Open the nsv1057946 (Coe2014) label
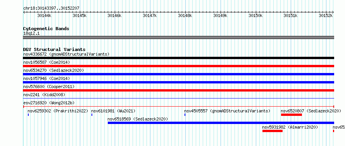The image size is (345, 146). click(47, 78)
